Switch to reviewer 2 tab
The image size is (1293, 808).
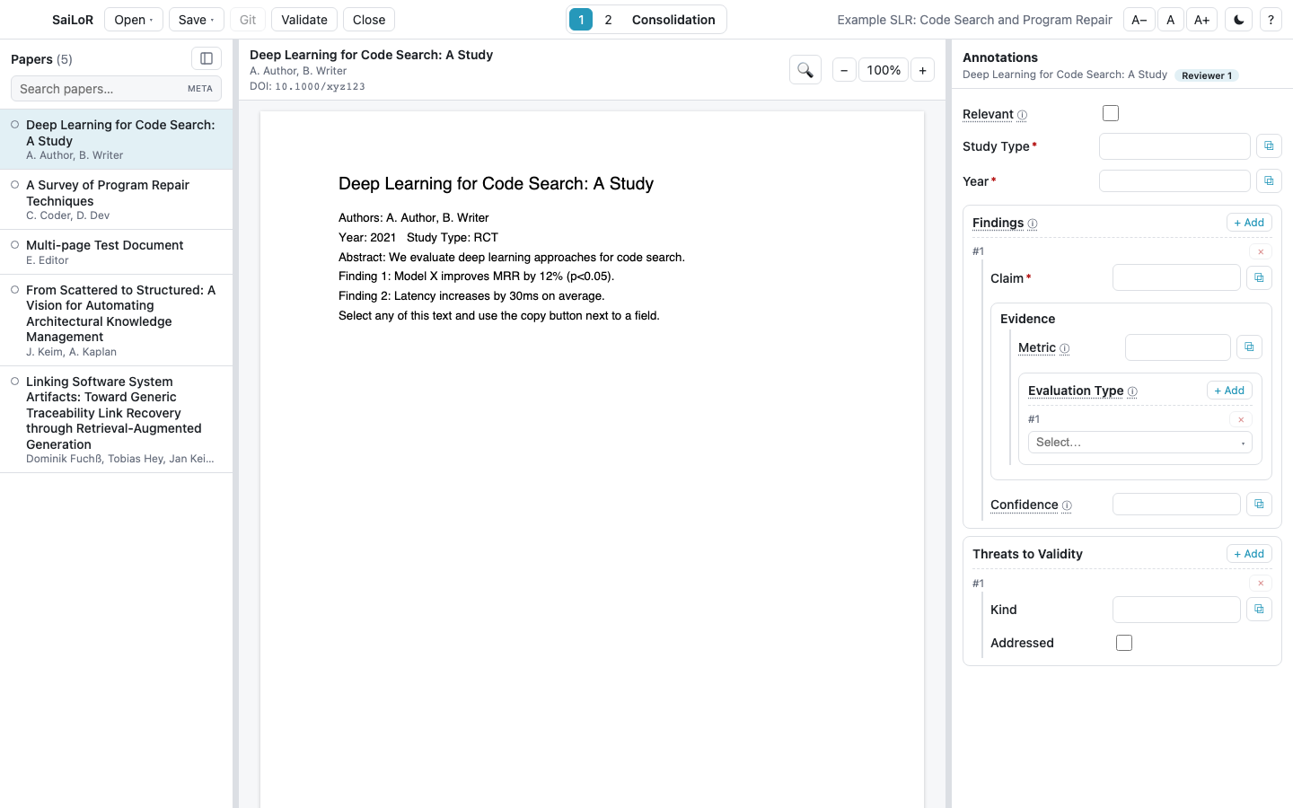[608, 20]
